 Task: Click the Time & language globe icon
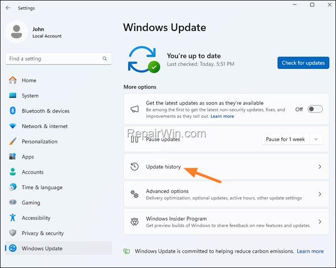(13, 187)
